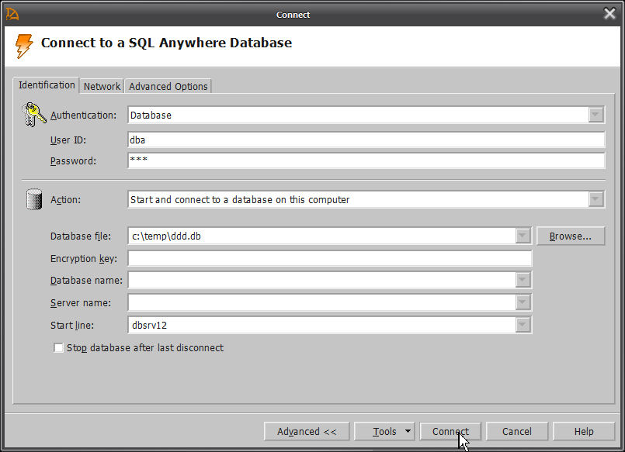
Task: Open the Advanced Options tab
Action: coord(168,86)
